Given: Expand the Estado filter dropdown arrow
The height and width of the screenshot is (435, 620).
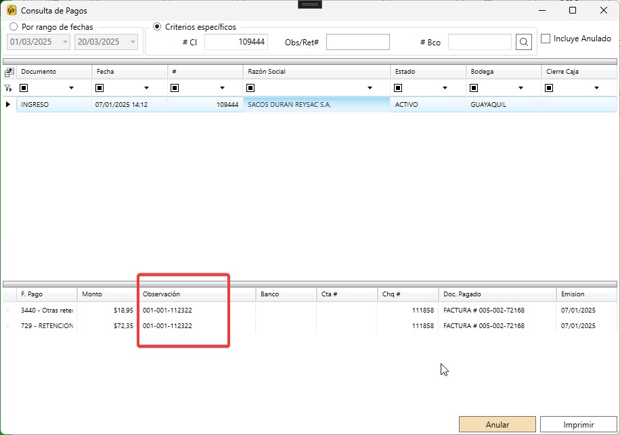Looking at the screenshot, I should 445,88.
